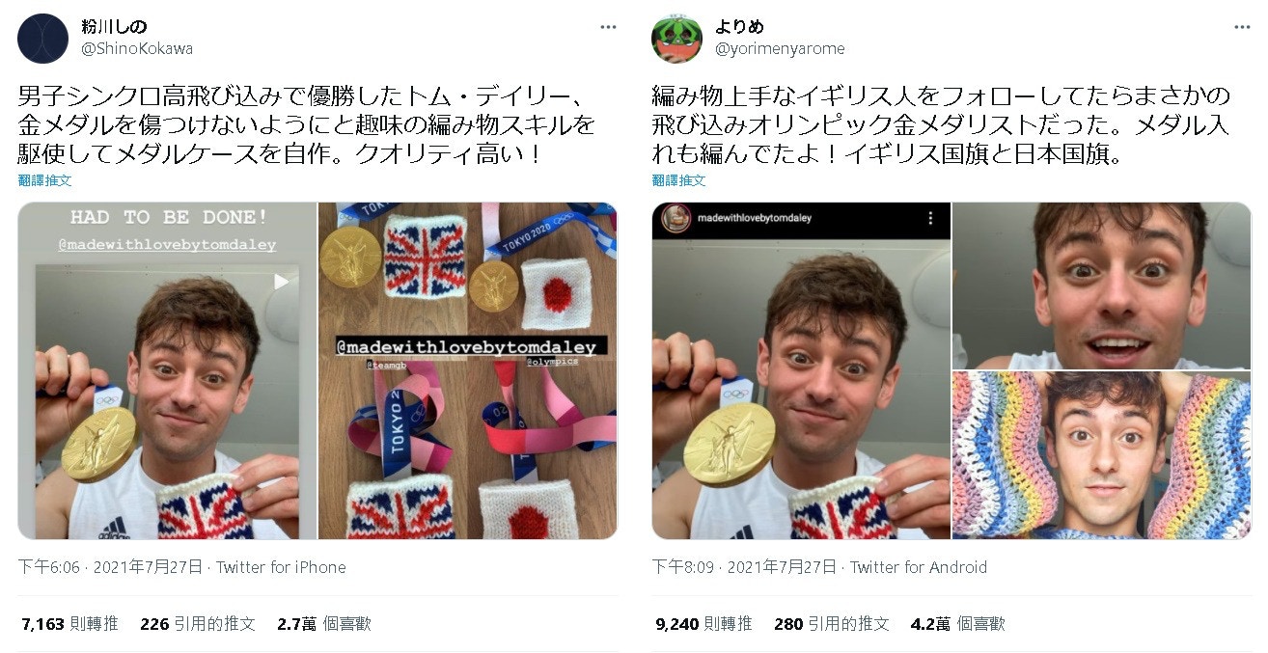View the 226 quote tweets

pos(198,624)
